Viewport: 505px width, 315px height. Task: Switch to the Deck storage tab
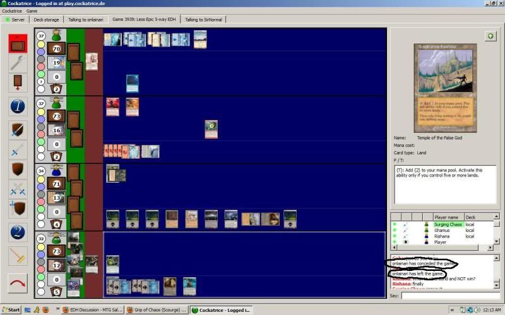point(46,20)
